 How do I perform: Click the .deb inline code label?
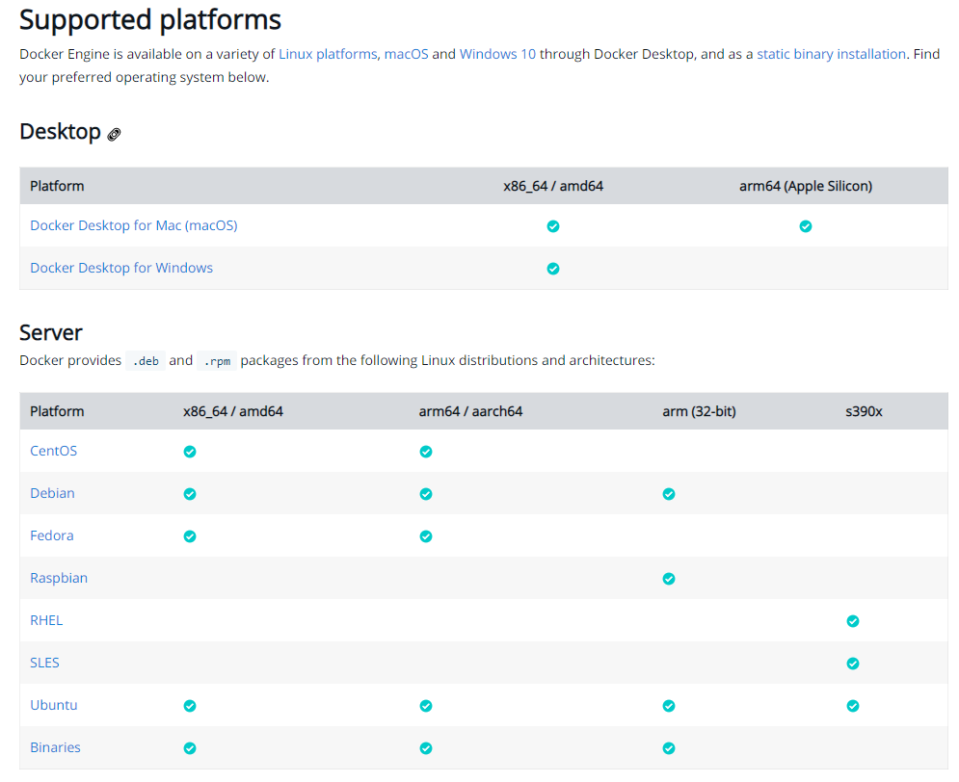pos(146,361)
